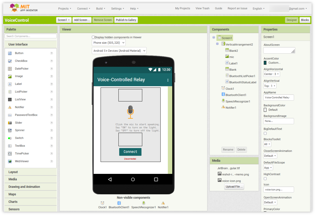Open the BlocksToolkit All dropdown
This screenshot has width=315, height=215.
[267, 144]
